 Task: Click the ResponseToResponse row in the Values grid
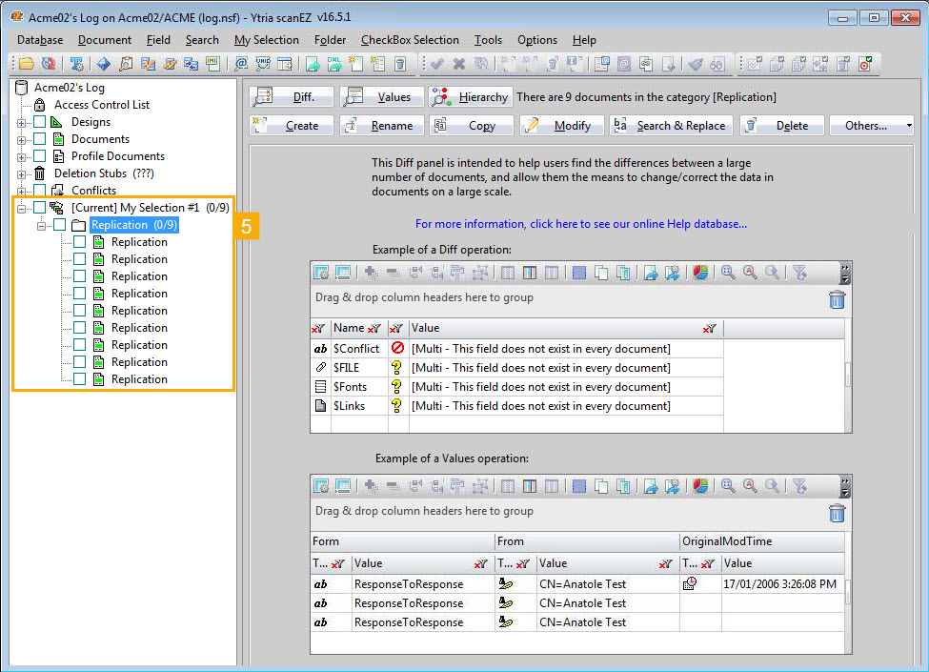[x=412, y=583]
